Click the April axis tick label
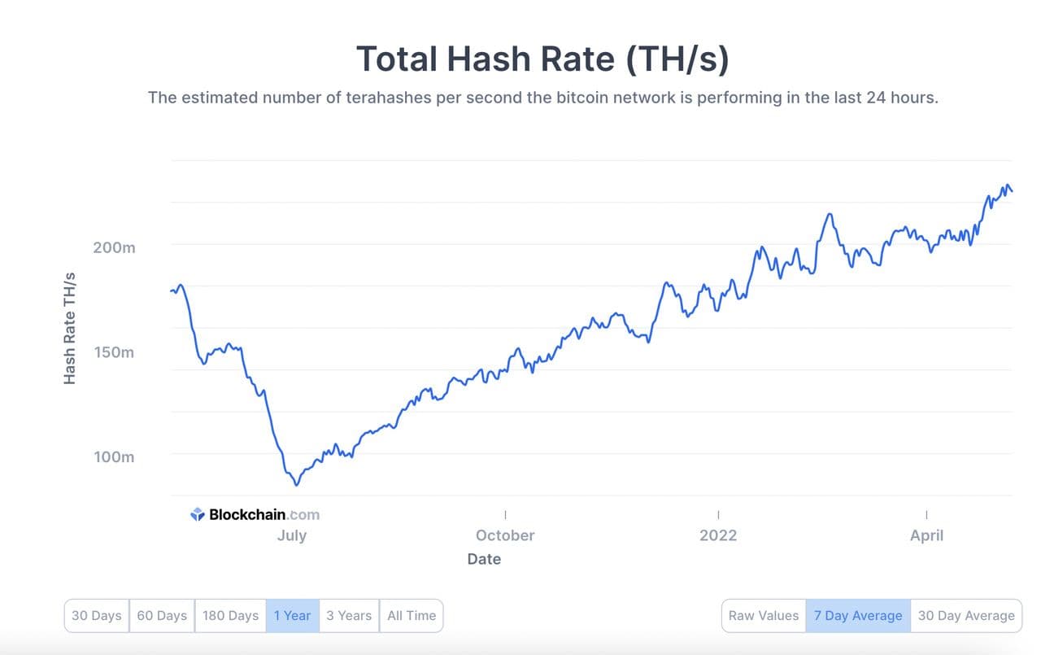Image resolution: width=1041 pixels, height=655 pixels. coord(927,535)
